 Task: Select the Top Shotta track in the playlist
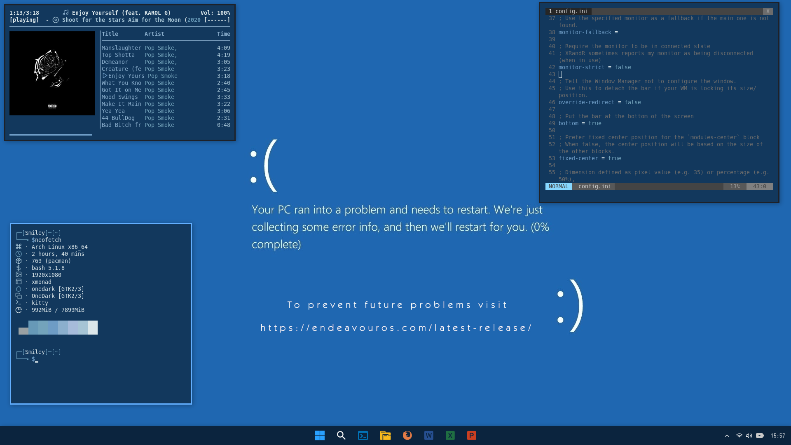166,55
